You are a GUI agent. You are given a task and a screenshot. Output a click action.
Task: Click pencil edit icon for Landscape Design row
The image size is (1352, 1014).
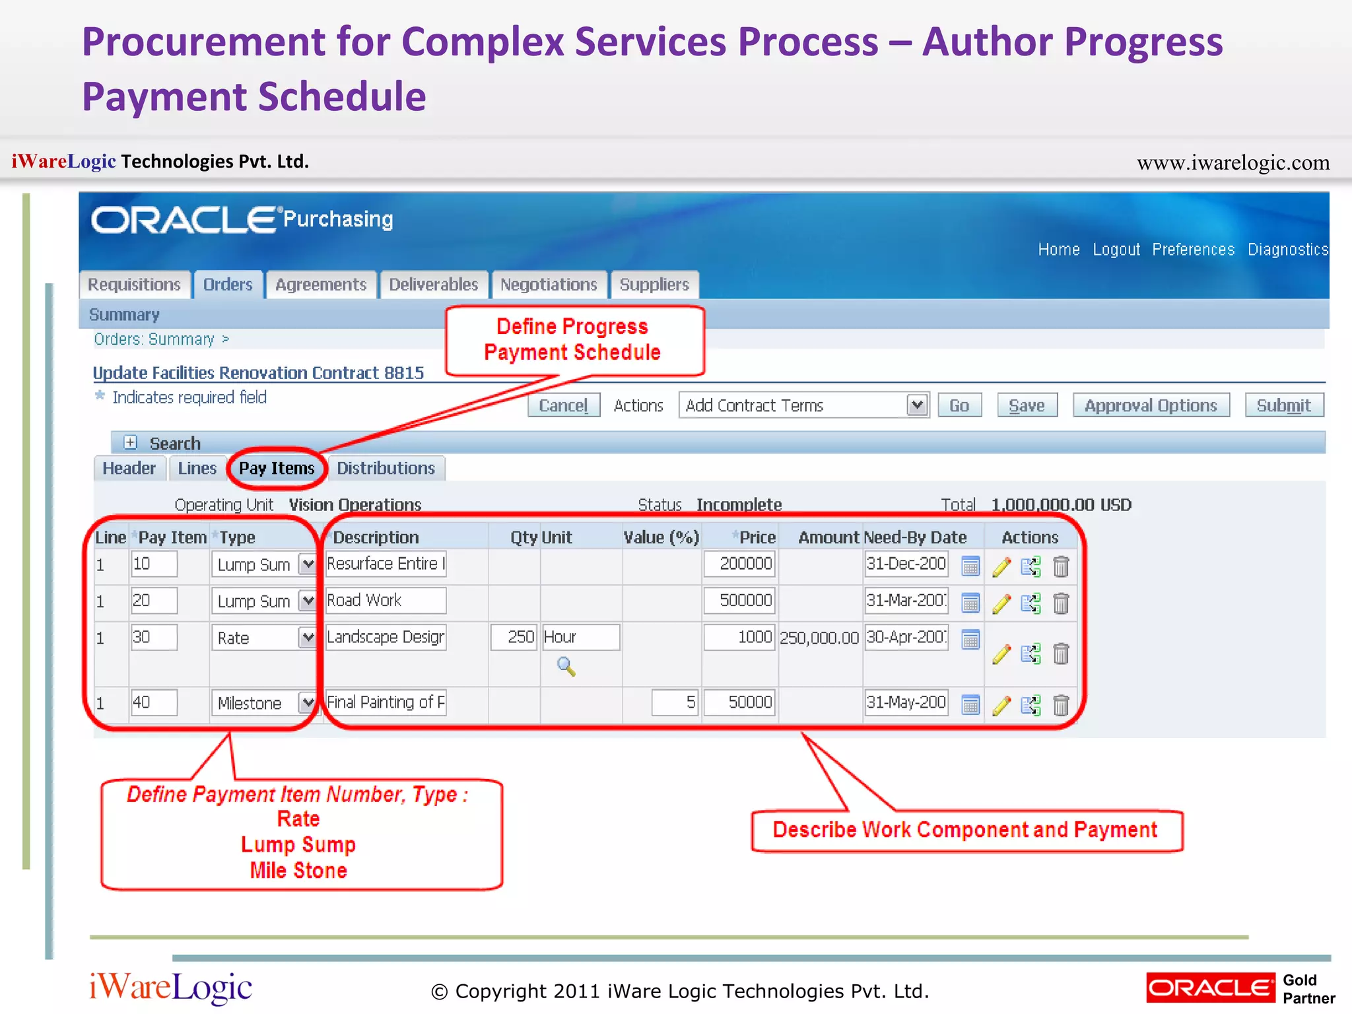click(1001, 654)
